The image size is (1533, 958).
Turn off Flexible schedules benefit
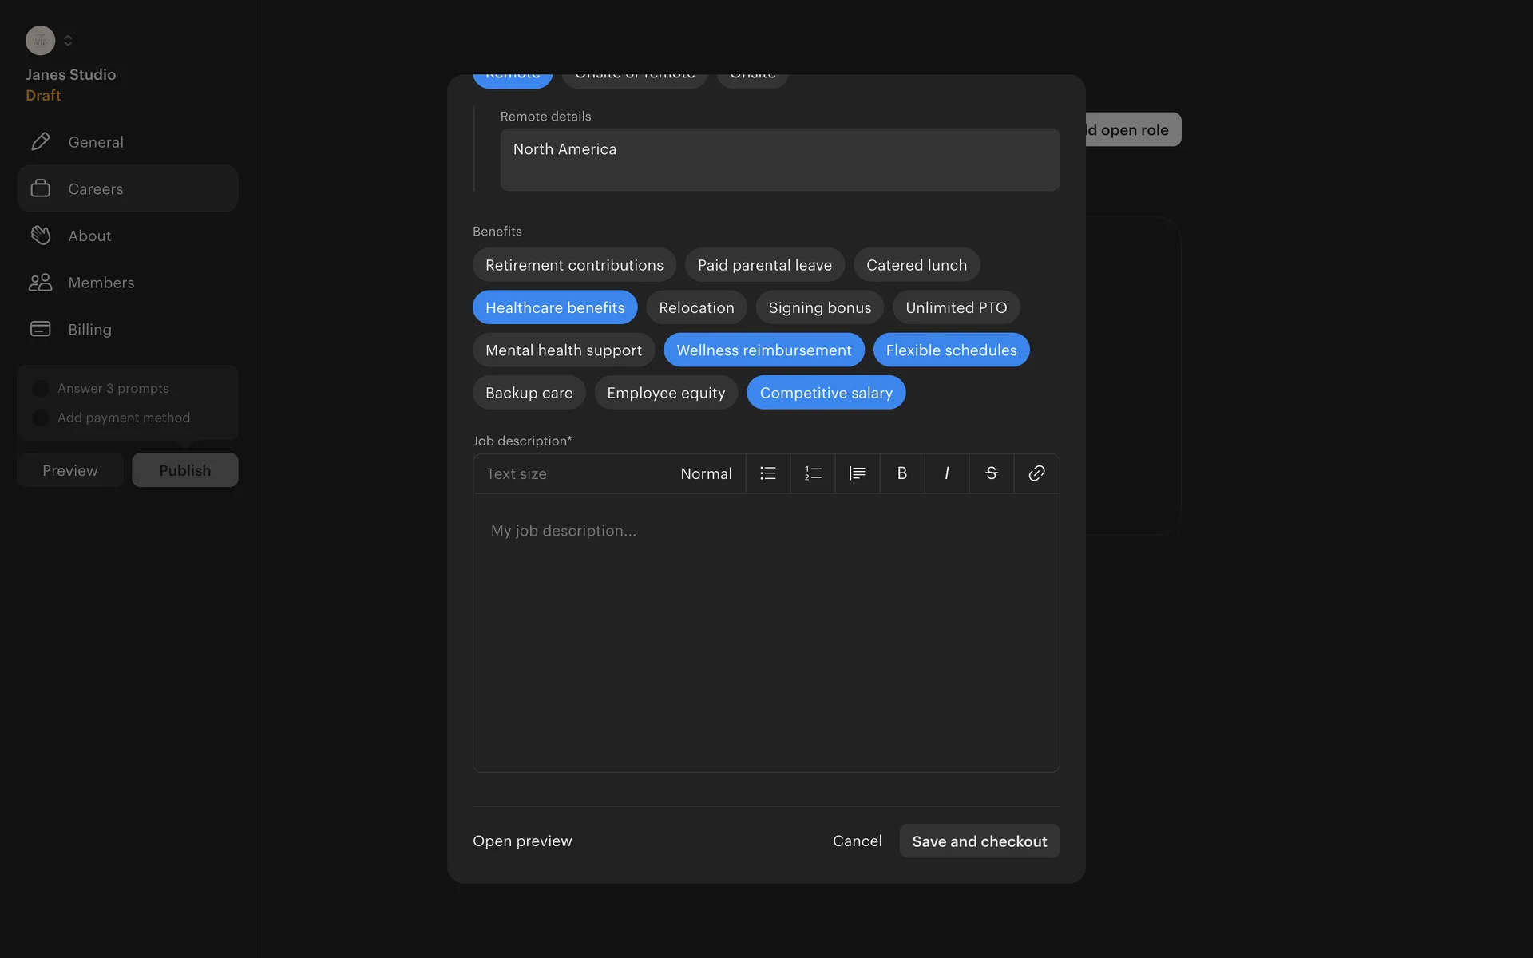coord(950,350)
